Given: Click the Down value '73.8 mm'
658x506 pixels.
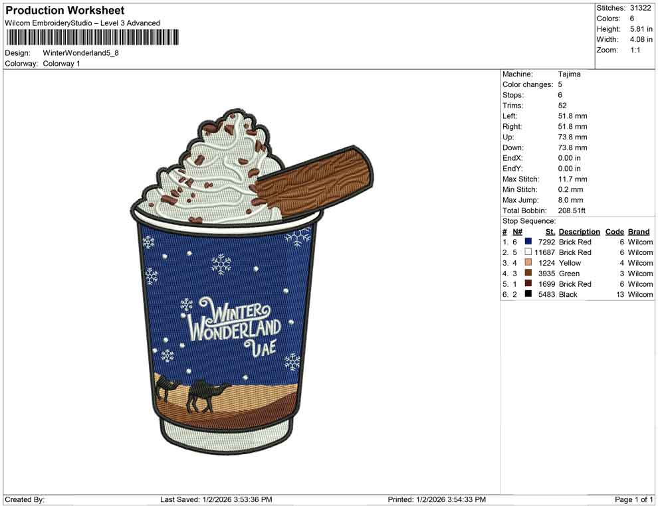Looking at the screenshot, I should tap(572, 147).
